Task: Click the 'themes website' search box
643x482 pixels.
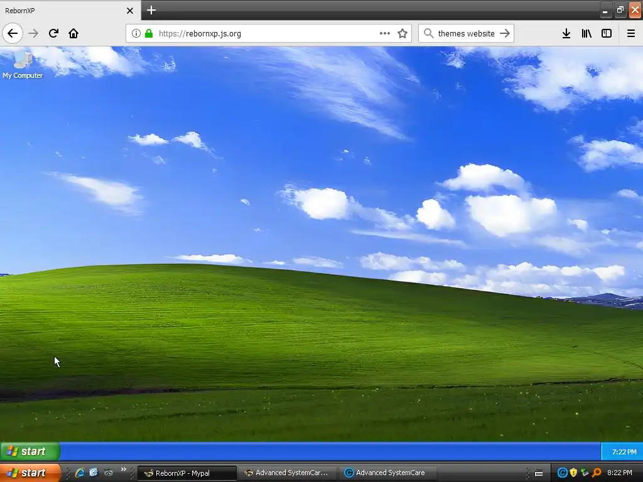Action: pyautogui.click(x=467, y=33)
